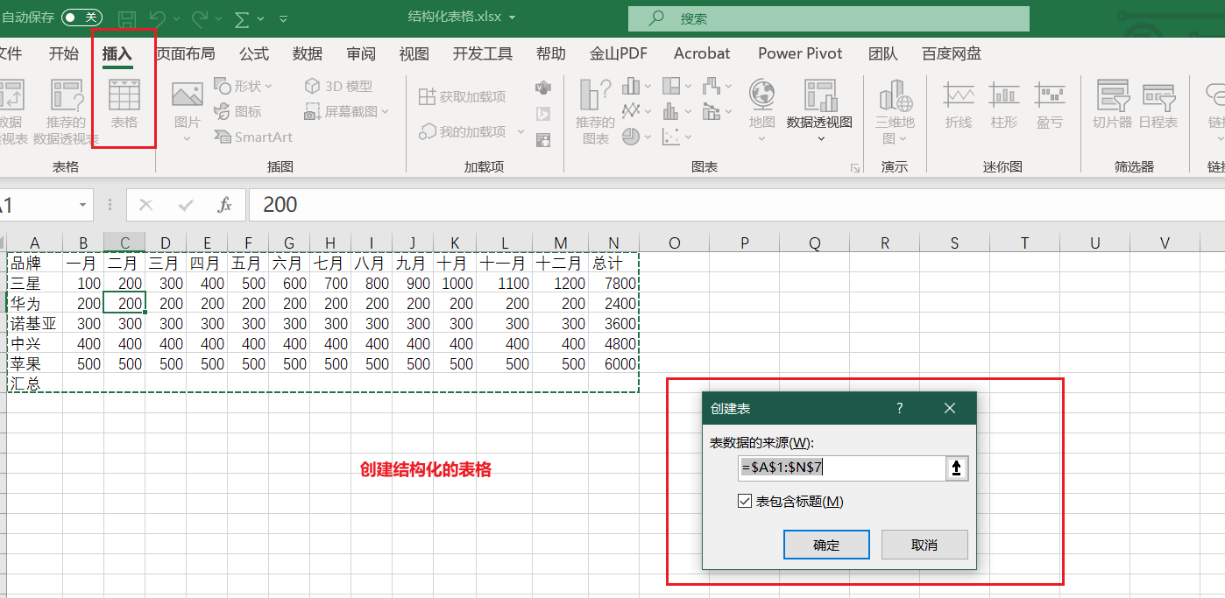Open the 地图 map chart
The width and height of the screenshot is (1225, 598).
point(761,109)
